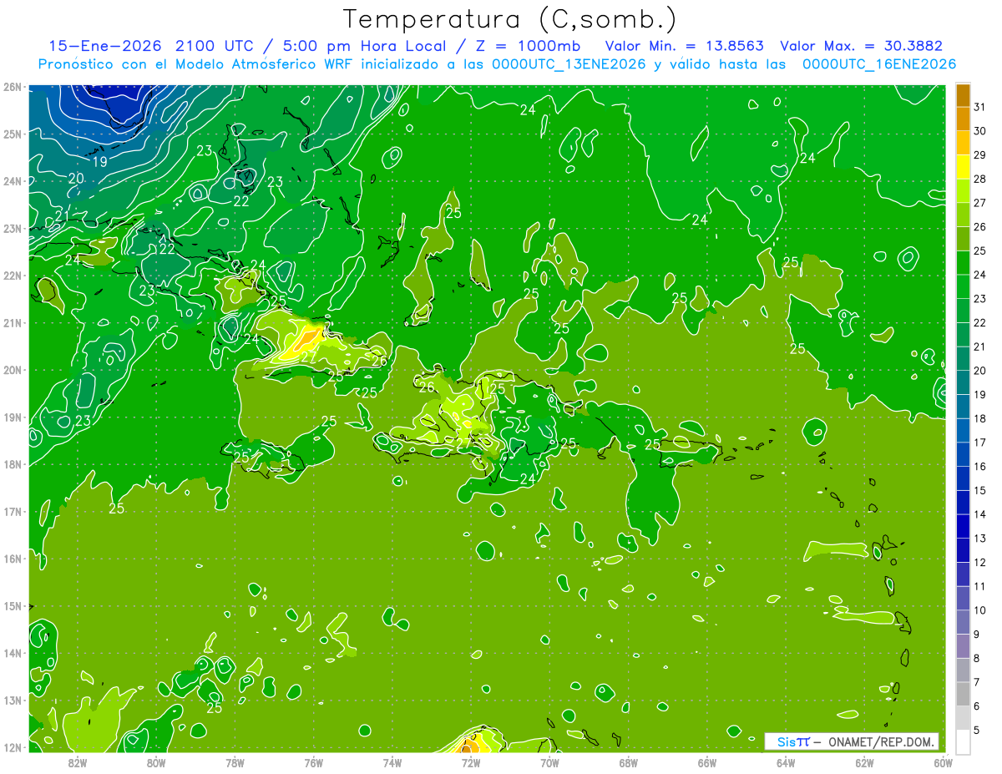Image resolution: width=1002 pixels, height=774 pixels.
Task: Click the 12N latitude axis label
Action: tap(13, 747)
